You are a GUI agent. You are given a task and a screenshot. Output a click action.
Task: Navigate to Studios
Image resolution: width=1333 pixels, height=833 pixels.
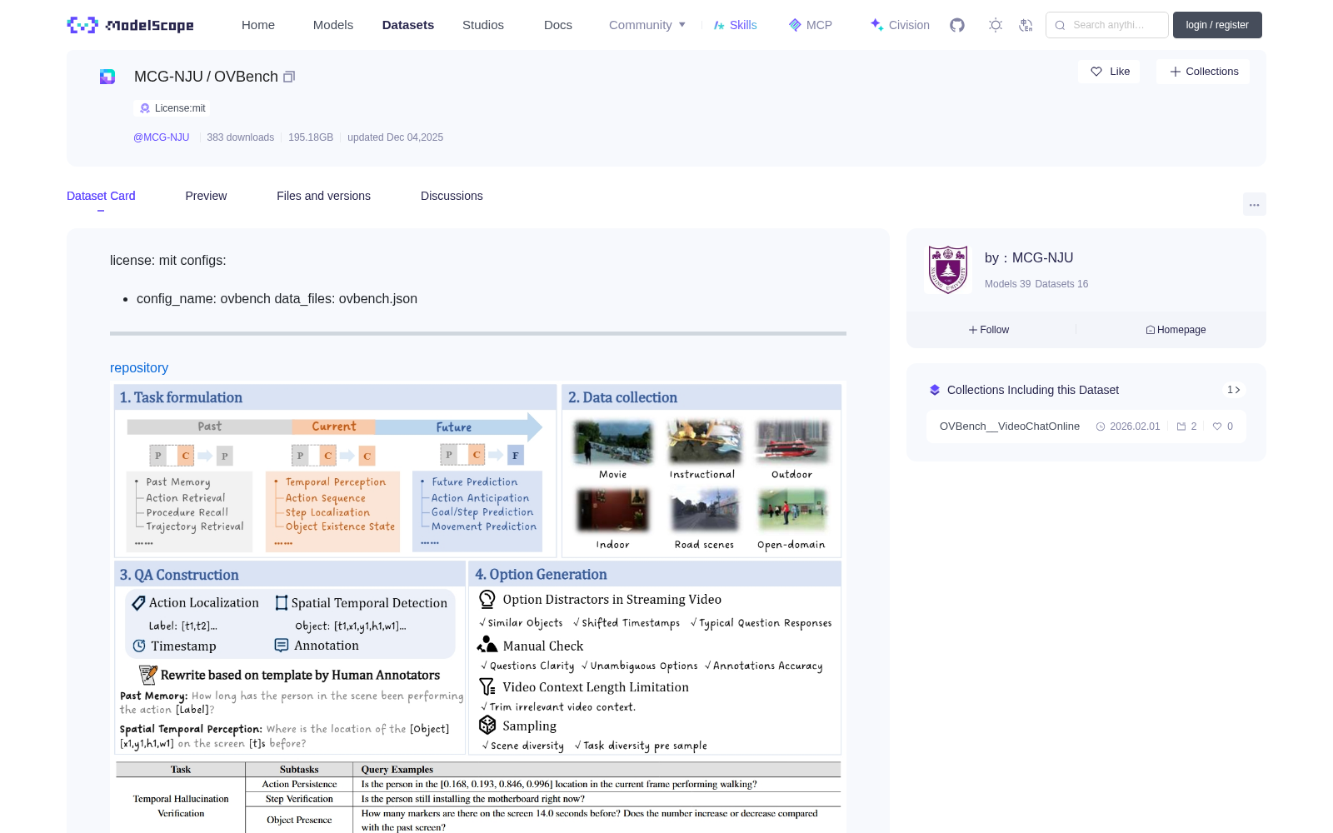pyautogui.click(x=483, y=25)
